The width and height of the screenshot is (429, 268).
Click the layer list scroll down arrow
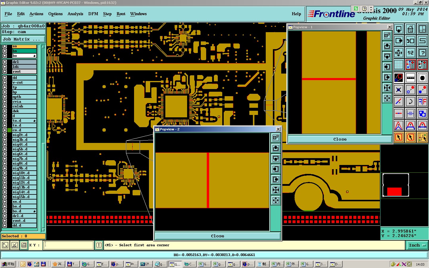click(x=43, y=230)
